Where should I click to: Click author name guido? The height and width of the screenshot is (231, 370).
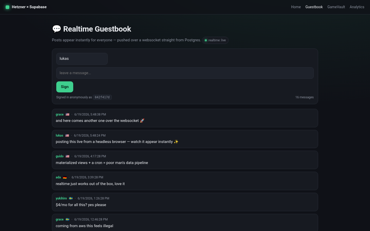click(x=60, y=156)
